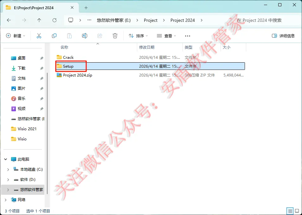Click the Copy icon in toolbar
302x215 pixels.
coord(54,36)
